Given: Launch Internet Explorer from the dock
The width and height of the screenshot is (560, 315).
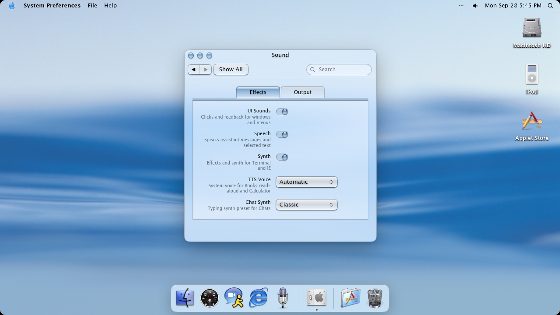Looking at the screenshot, I should pos(259,298).
